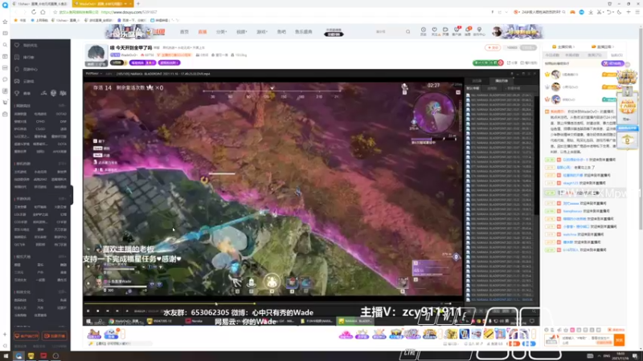Select the last tab of the contribution list

[x=616, y=55]
